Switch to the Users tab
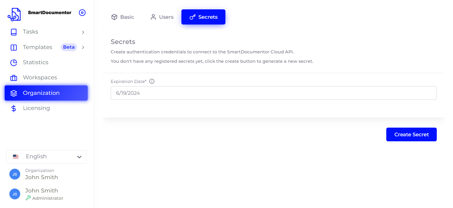Image resolution: width=453 pixels, height=208 pixels. (x=162, y=17)
